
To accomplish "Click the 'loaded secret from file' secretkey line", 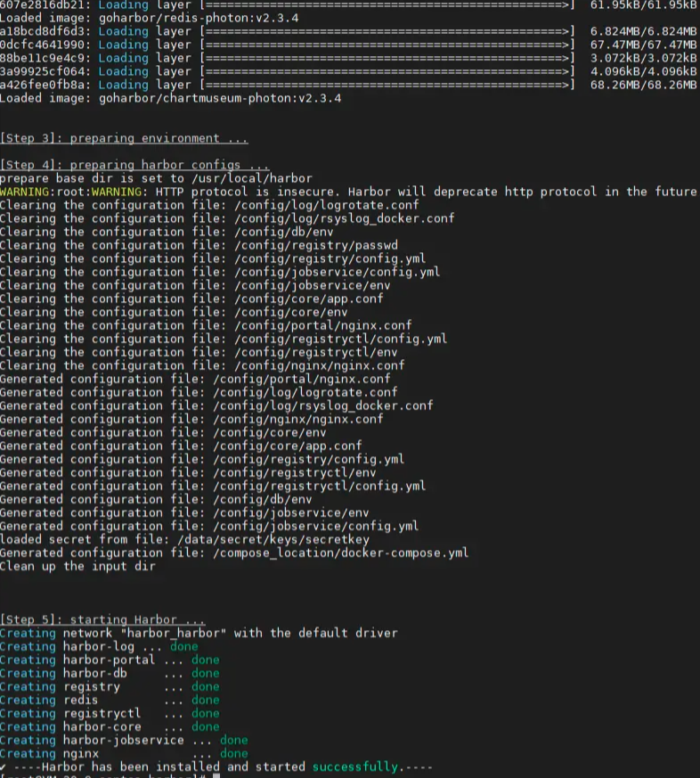I will [x=184, y=540].
